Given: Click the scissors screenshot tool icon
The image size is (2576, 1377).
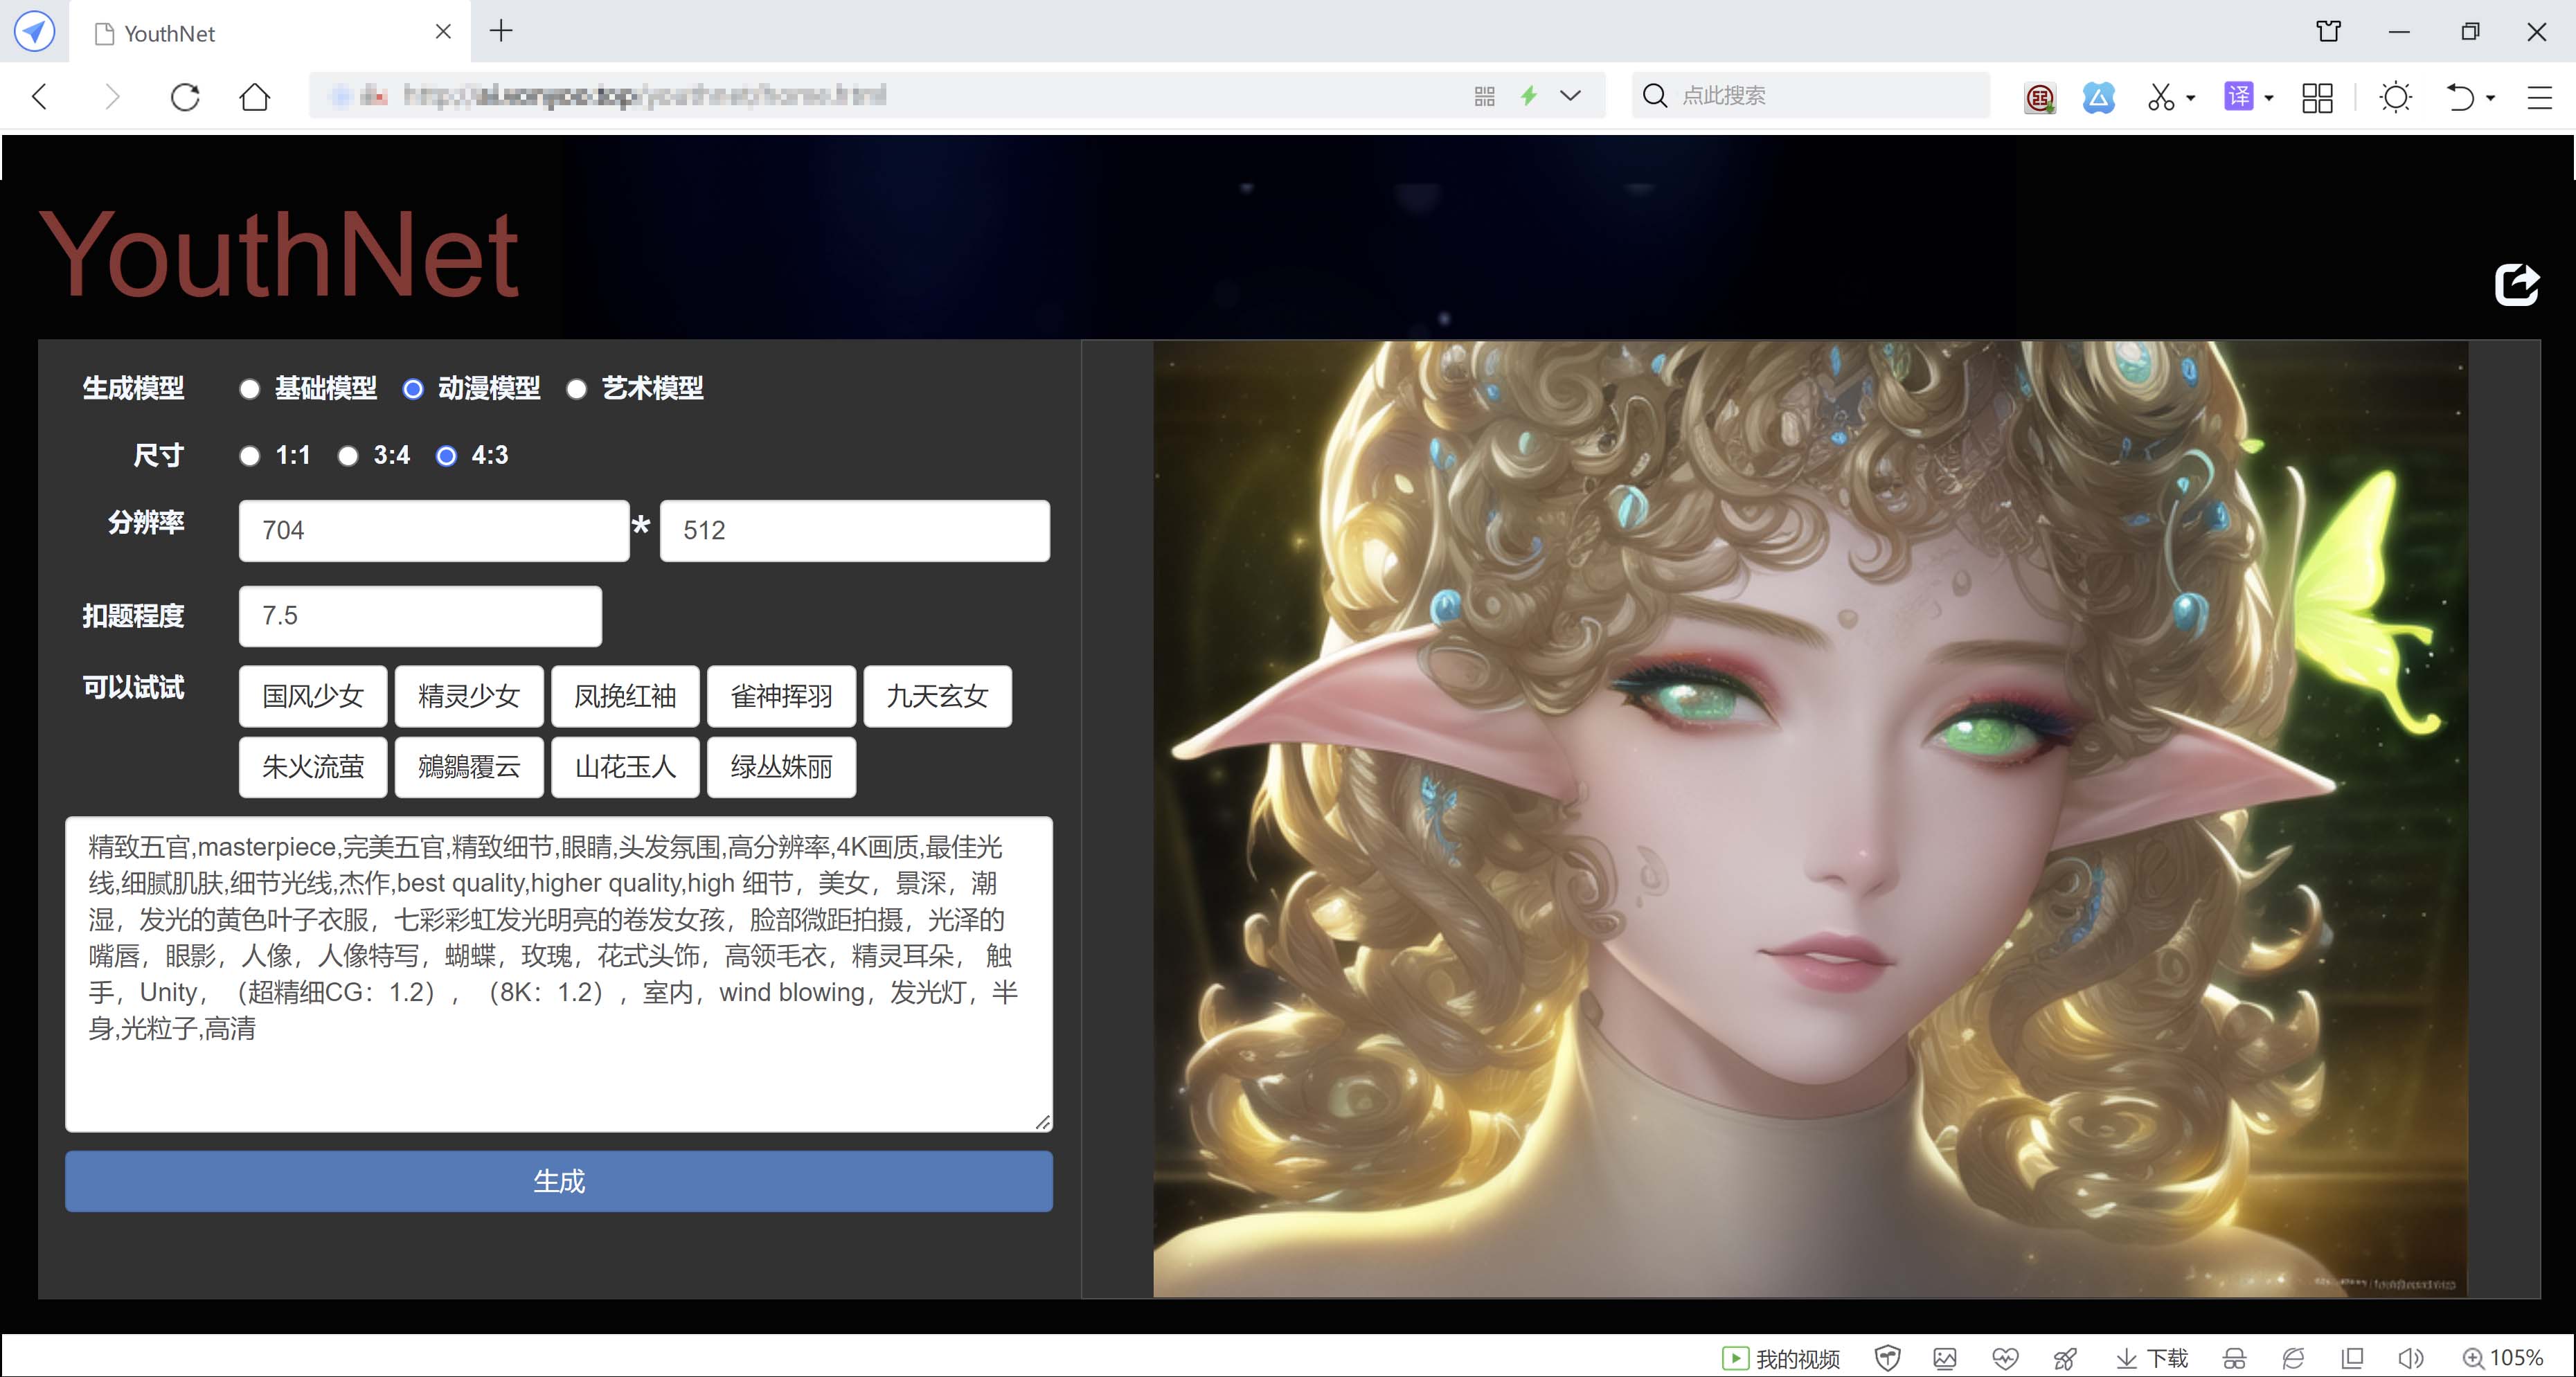Looking at the screenshot, I should [x=2160, y=97].
